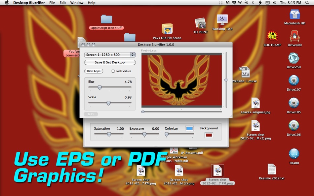The height and width of the screenshot is (196, 314).
Task: Select the BOOTCAMP volume icon
Action: [x=272, y=36]
